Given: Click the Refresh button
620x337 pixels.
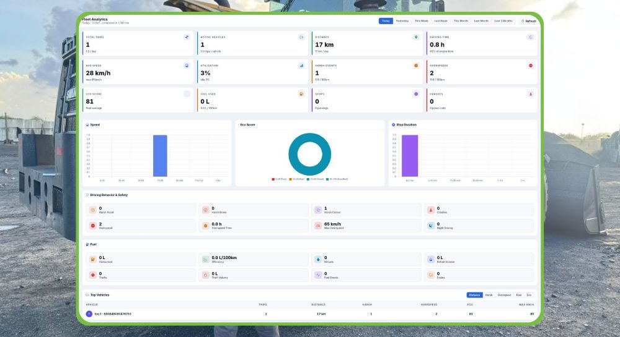Looking at the screenshot, I should [x=529, y=21].
